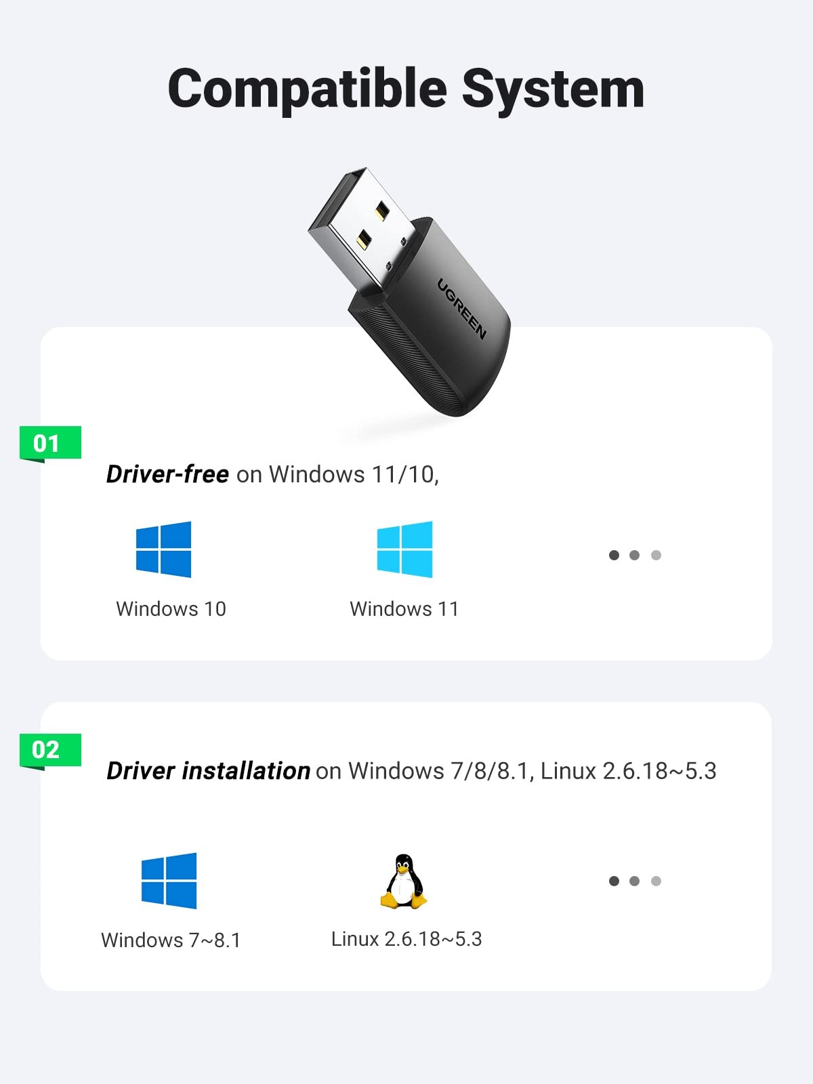The image size is (813, 1084).
Task: Click the Linux penguin icon
Action: click(x=404, y=881)
